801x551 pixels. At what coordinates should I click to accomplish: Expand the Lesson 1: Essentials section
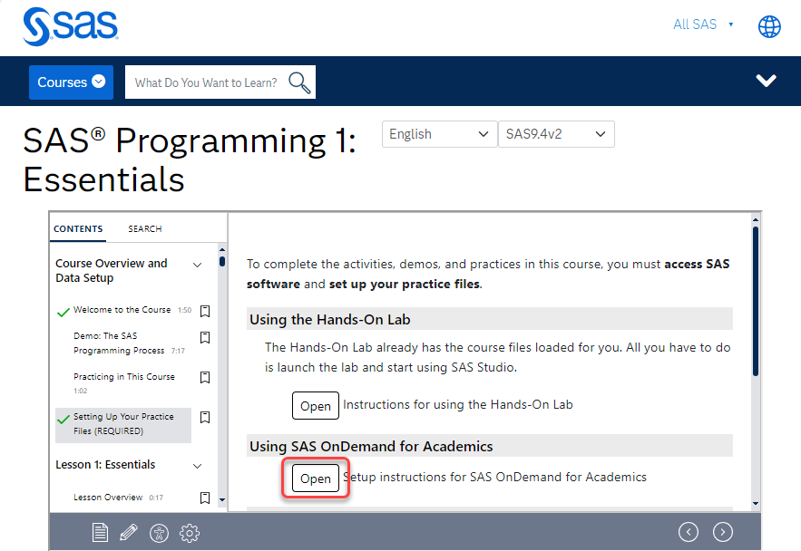[x=197, y=464]
